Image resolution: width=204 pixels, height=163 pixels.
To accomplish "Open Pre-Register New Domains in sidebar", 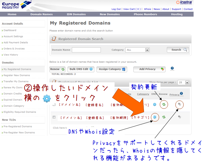I will tap(19, 132).
